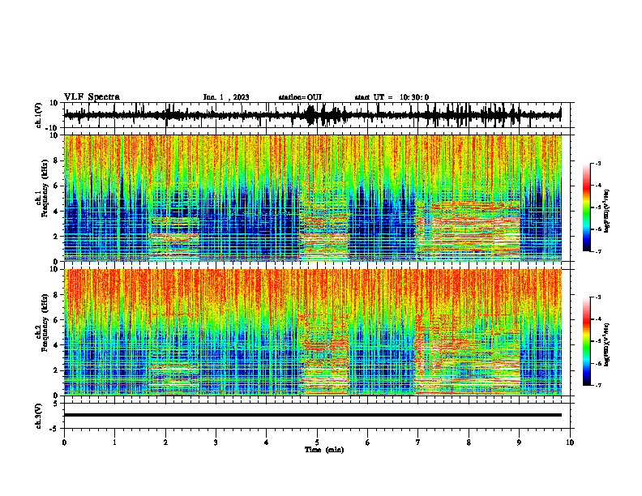Click the "station=OUI" header label
This screenshot has height=496, width=642.
(x=300, y=97)
